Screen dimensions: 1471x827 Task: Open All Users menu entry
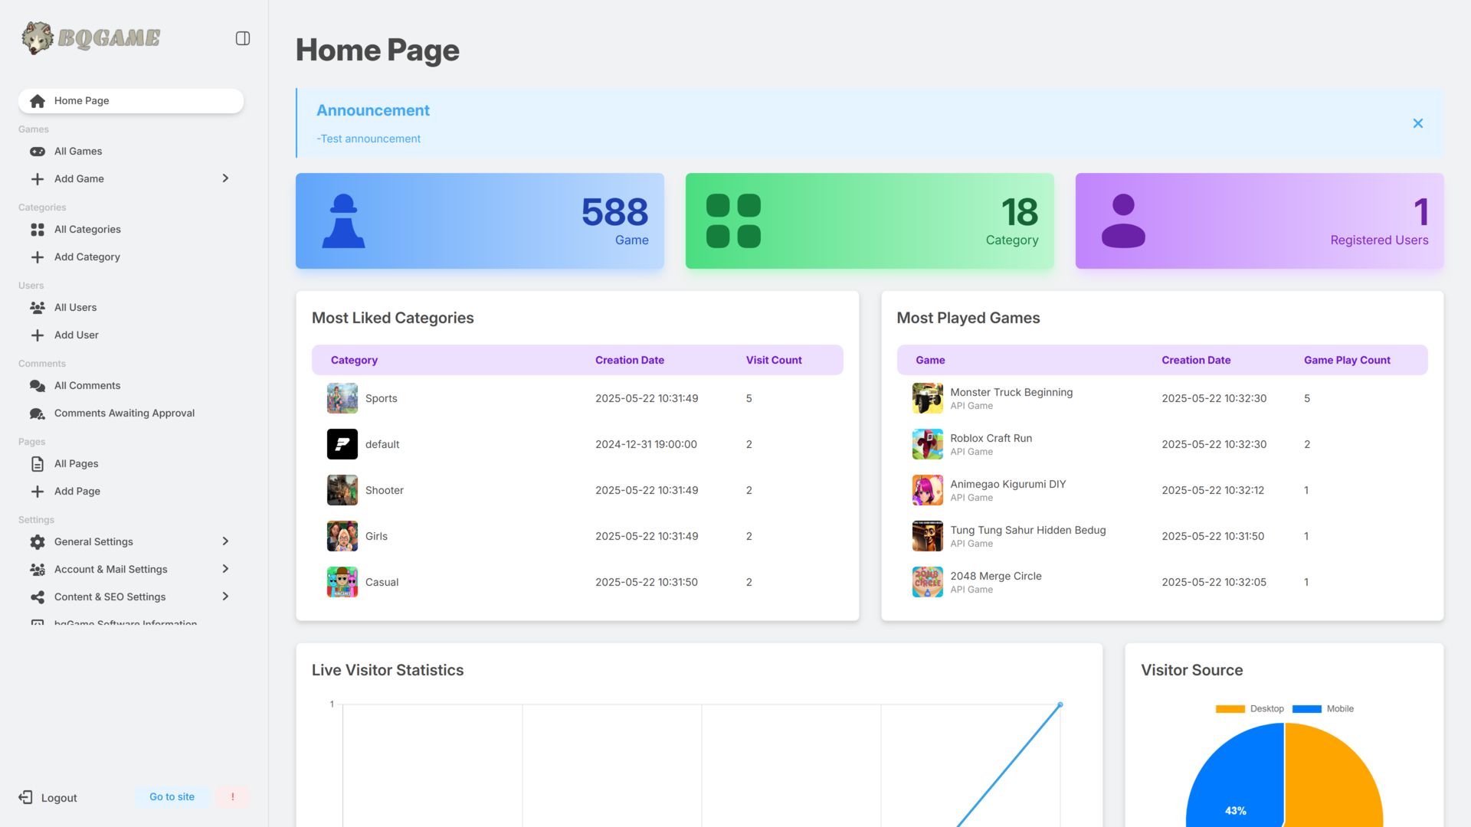click(x=131, y=308)
